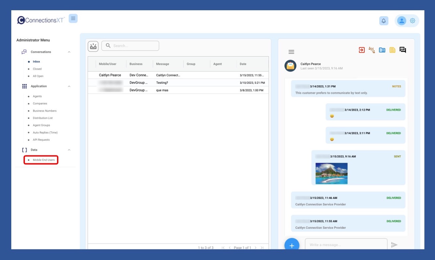The width and height of the screenshot is (435, 260).
Task: Click the black chat bubbles icon
Action: pos(403,50)
